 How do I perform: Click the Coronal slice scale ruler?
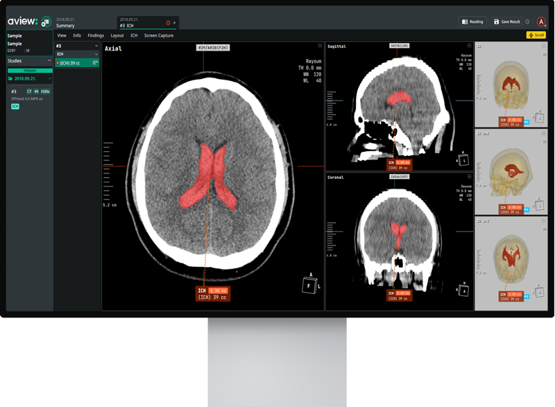click(331, 237)
